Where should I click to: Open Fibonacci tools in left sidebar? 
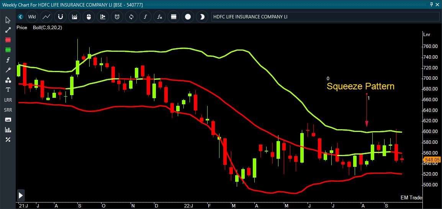pos(8,60)
